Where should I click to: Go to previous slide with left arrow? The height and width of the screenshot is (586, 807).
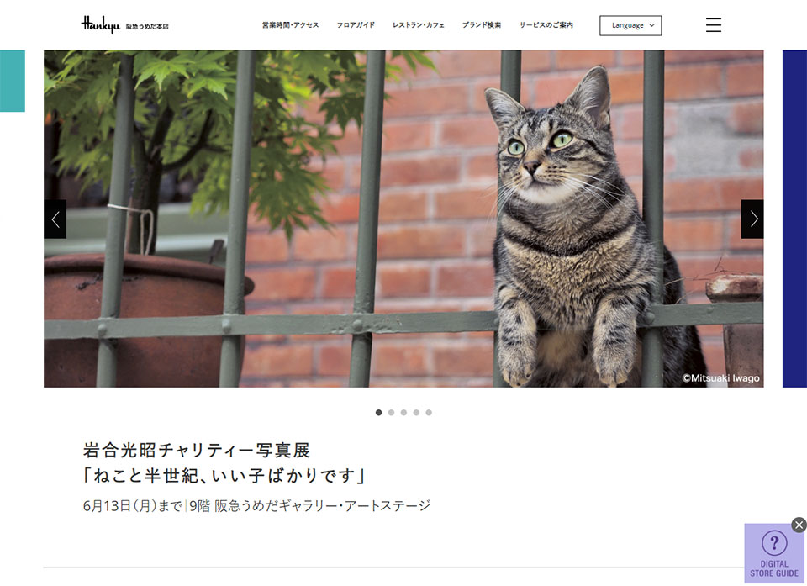click(55, 219)
